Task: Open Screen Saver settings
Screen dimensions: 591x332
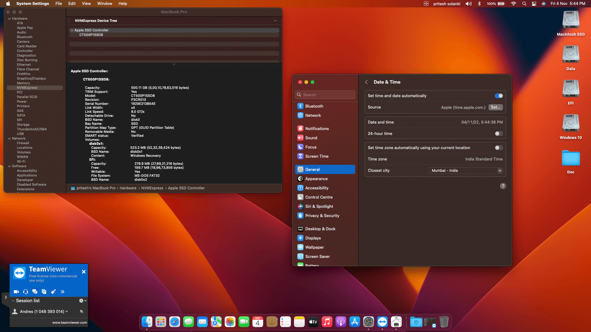Action: click(325, 256)
